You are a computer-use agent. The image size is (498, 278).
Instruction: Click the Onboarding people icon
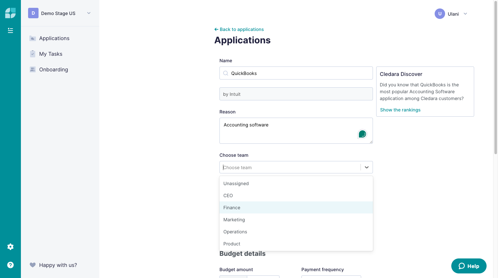click(x=33, y=69)
